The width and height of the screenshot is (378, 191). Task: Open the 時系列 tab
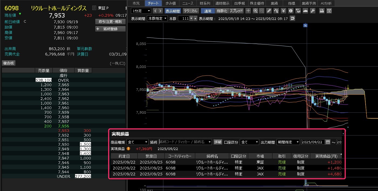205,3
